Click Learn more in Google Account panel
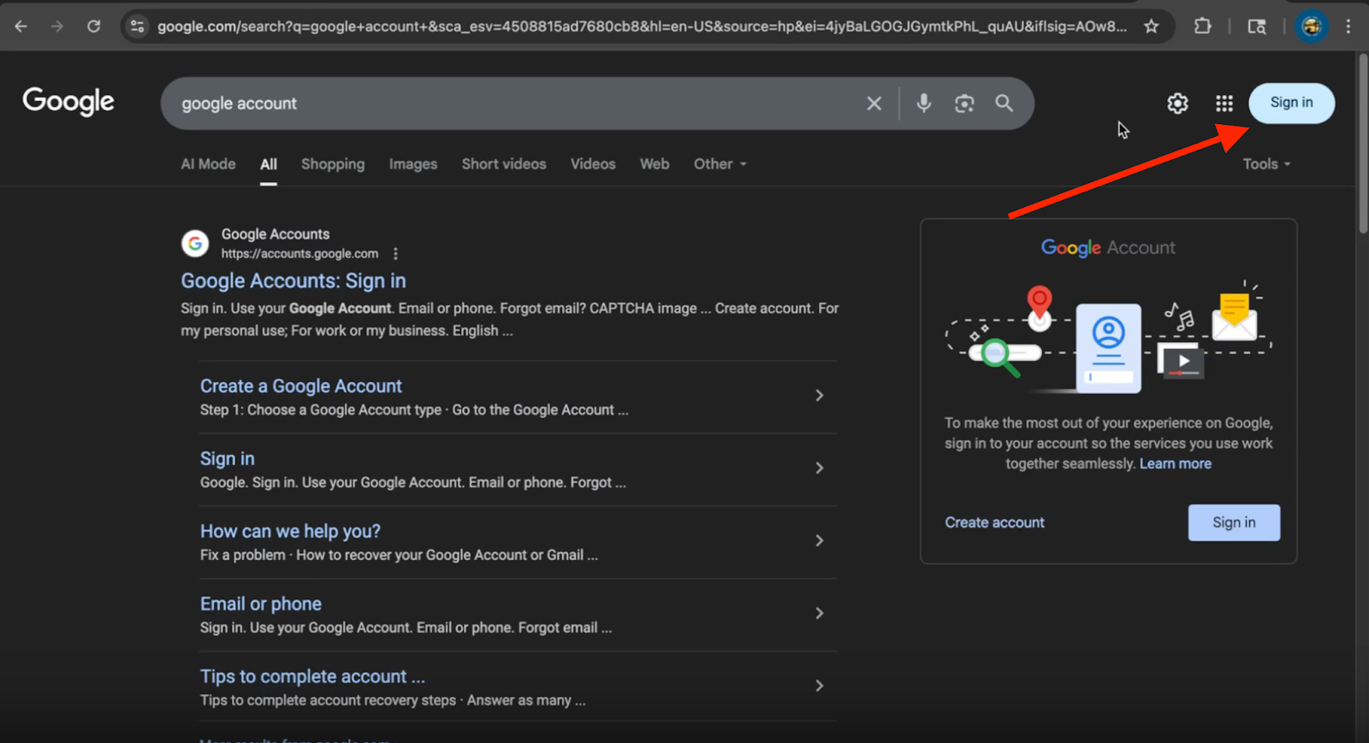This screenshot has width=1369, height=743. point(1176,464)
